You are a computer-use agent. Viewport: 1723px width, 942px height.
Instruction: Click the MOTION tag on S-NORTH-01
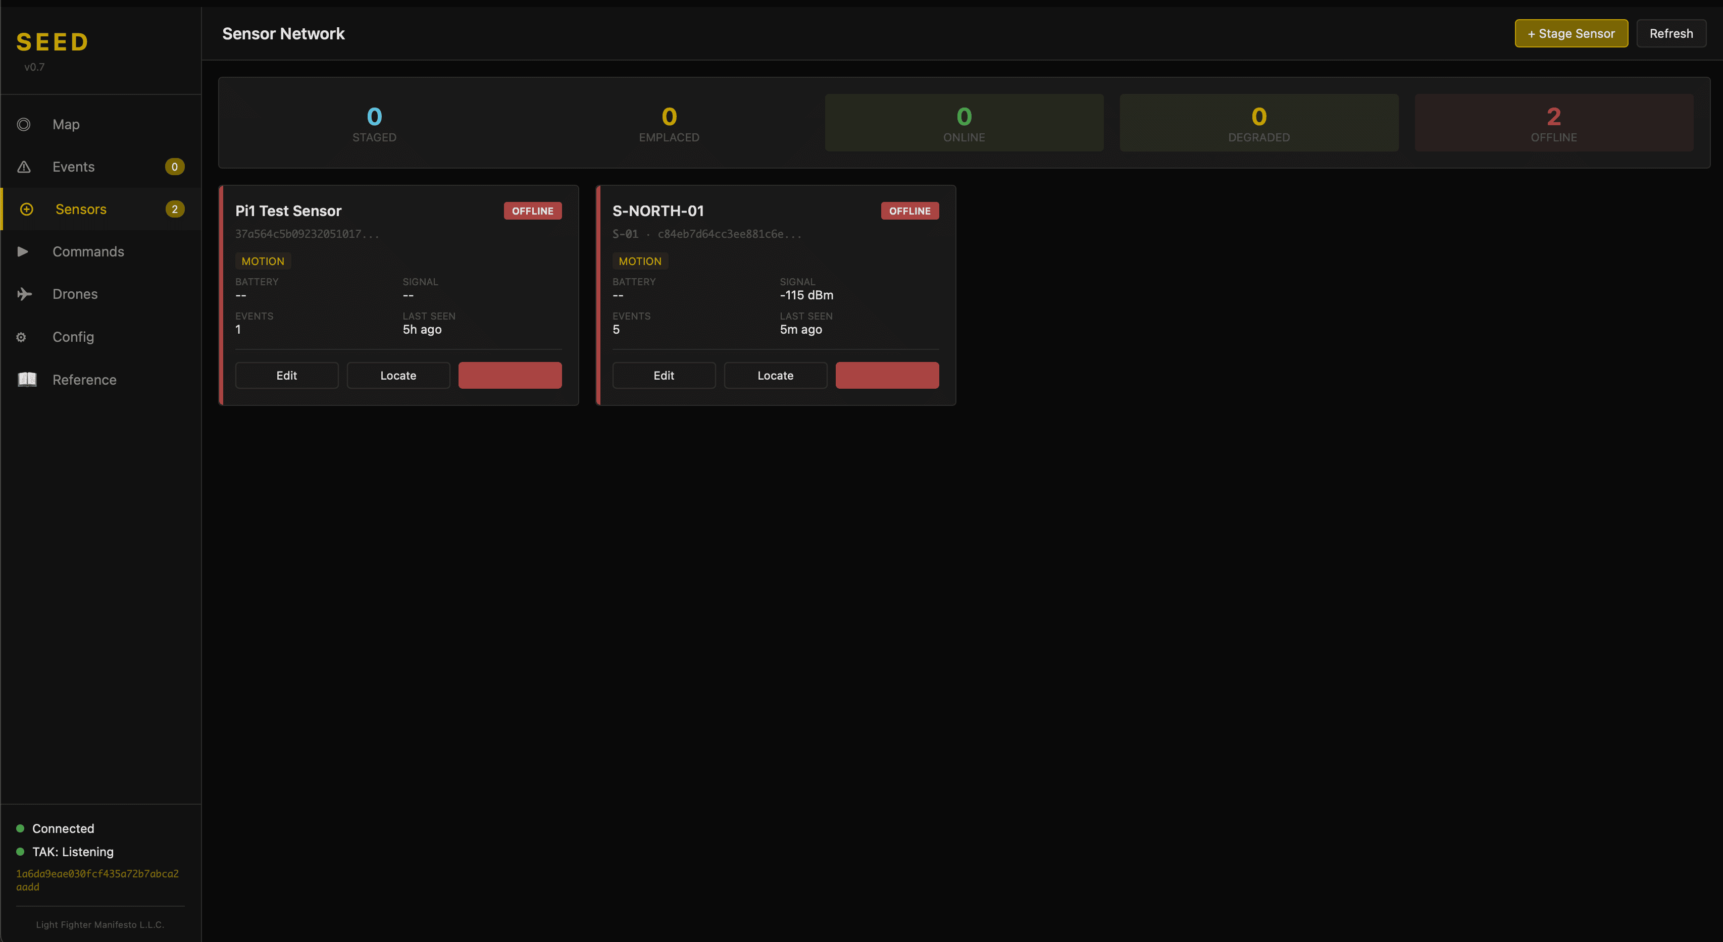point(639,260)
